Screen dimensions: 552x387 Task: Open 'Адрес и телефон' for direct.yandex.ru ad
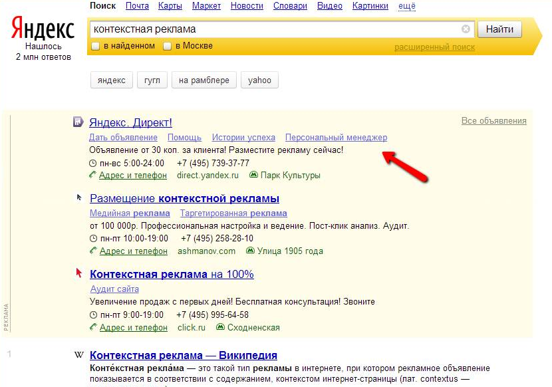pos(133,175)
